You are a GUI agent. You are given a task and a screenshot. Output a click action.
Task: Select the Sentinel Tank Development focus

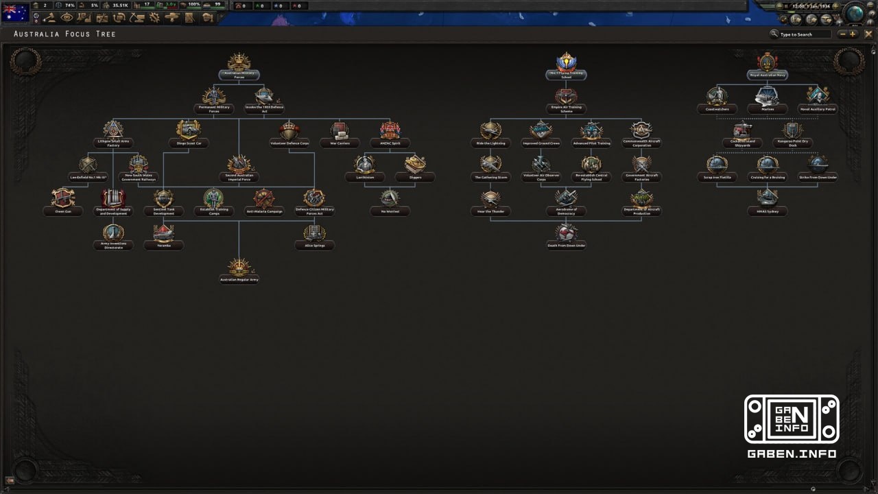coord(163,202)
